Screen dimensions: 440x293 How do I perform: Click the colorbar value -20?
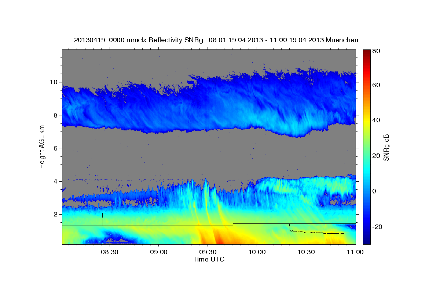coord(378,227)
